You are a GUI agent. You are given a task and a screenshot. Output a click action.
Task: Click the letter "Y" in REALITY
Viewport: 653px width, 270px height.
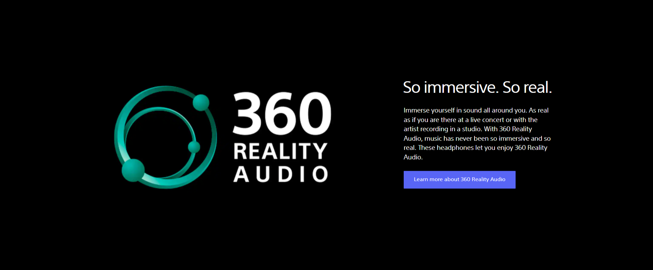pyautogui.click(x=320, y=151)
